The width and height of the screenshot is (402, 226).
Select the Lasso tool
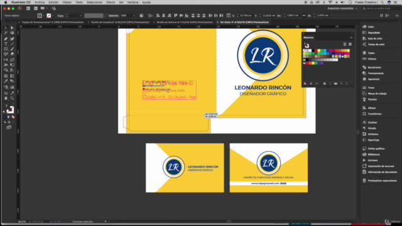pyautogui.click(x=12, y=33)
